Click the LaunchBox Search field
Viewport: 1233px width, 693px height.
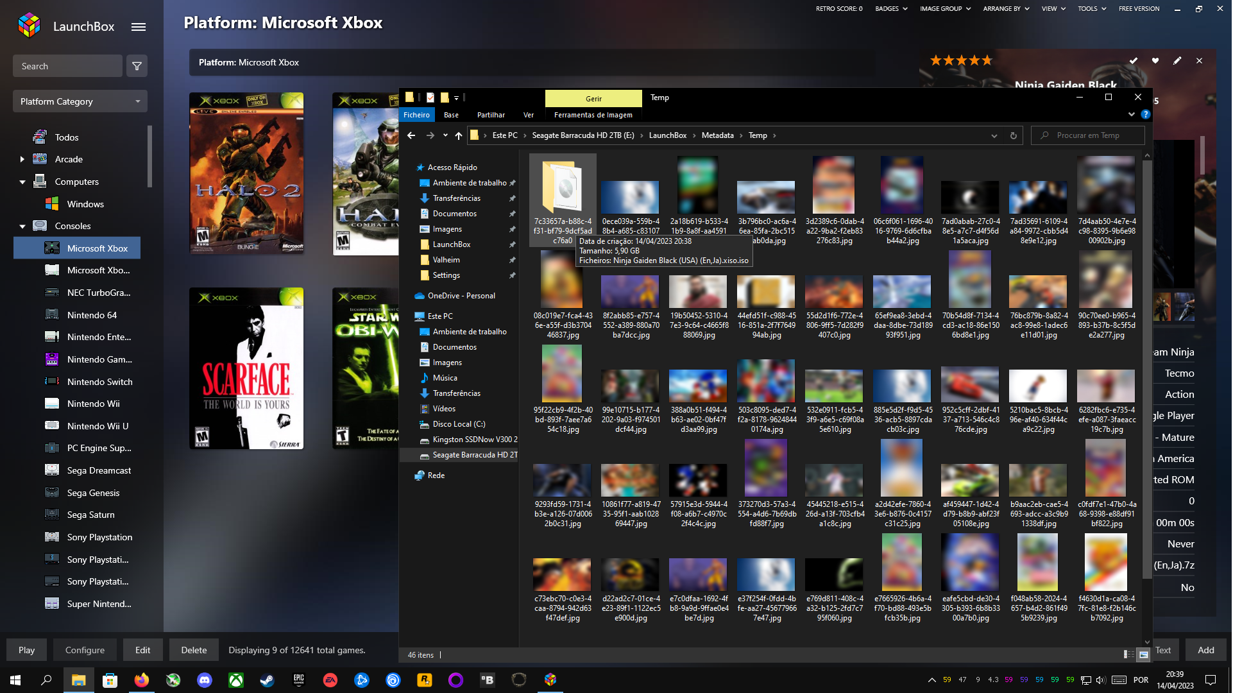[x=67, y=66]
